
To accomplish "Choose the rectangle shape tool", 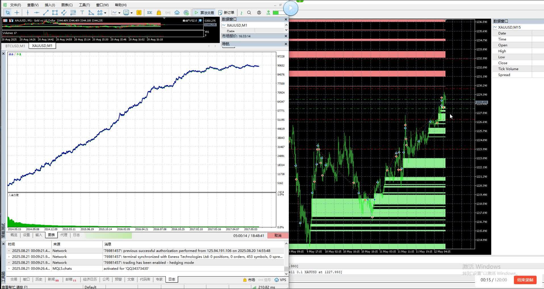I will [x=55, y=12].
